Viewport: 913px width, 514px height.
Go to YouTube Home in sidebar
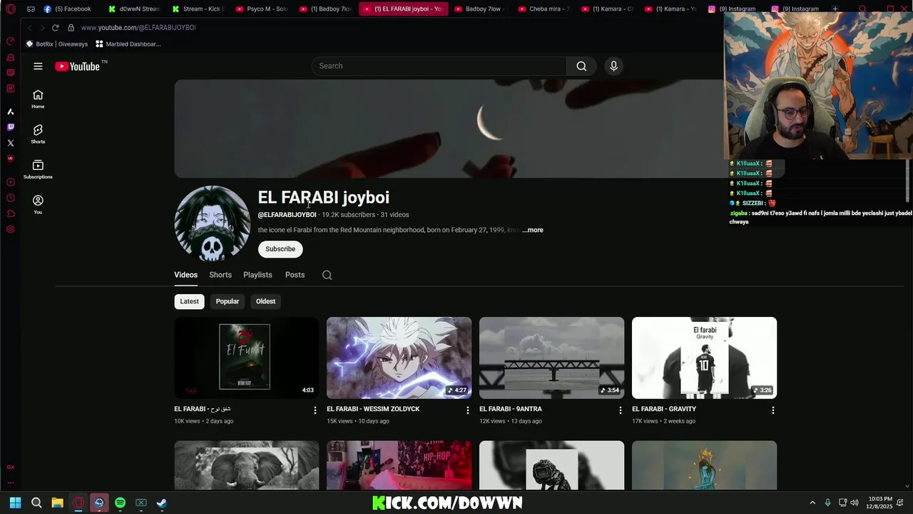[38, 99]
